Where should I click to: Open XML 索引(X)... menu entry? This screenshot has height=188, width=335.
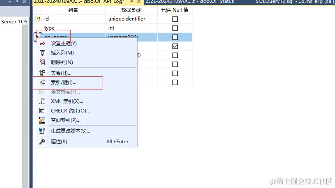click(87, 101)
